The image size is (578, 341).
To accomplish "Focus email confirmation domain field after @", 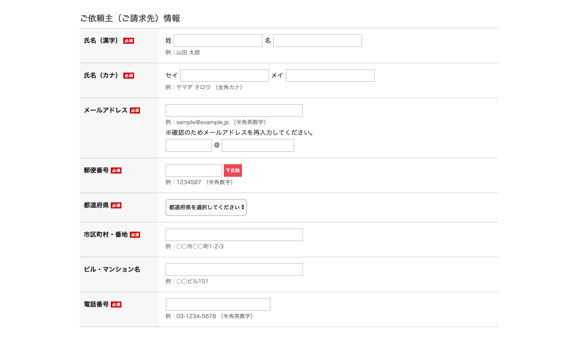I will [x=257, y=146].
